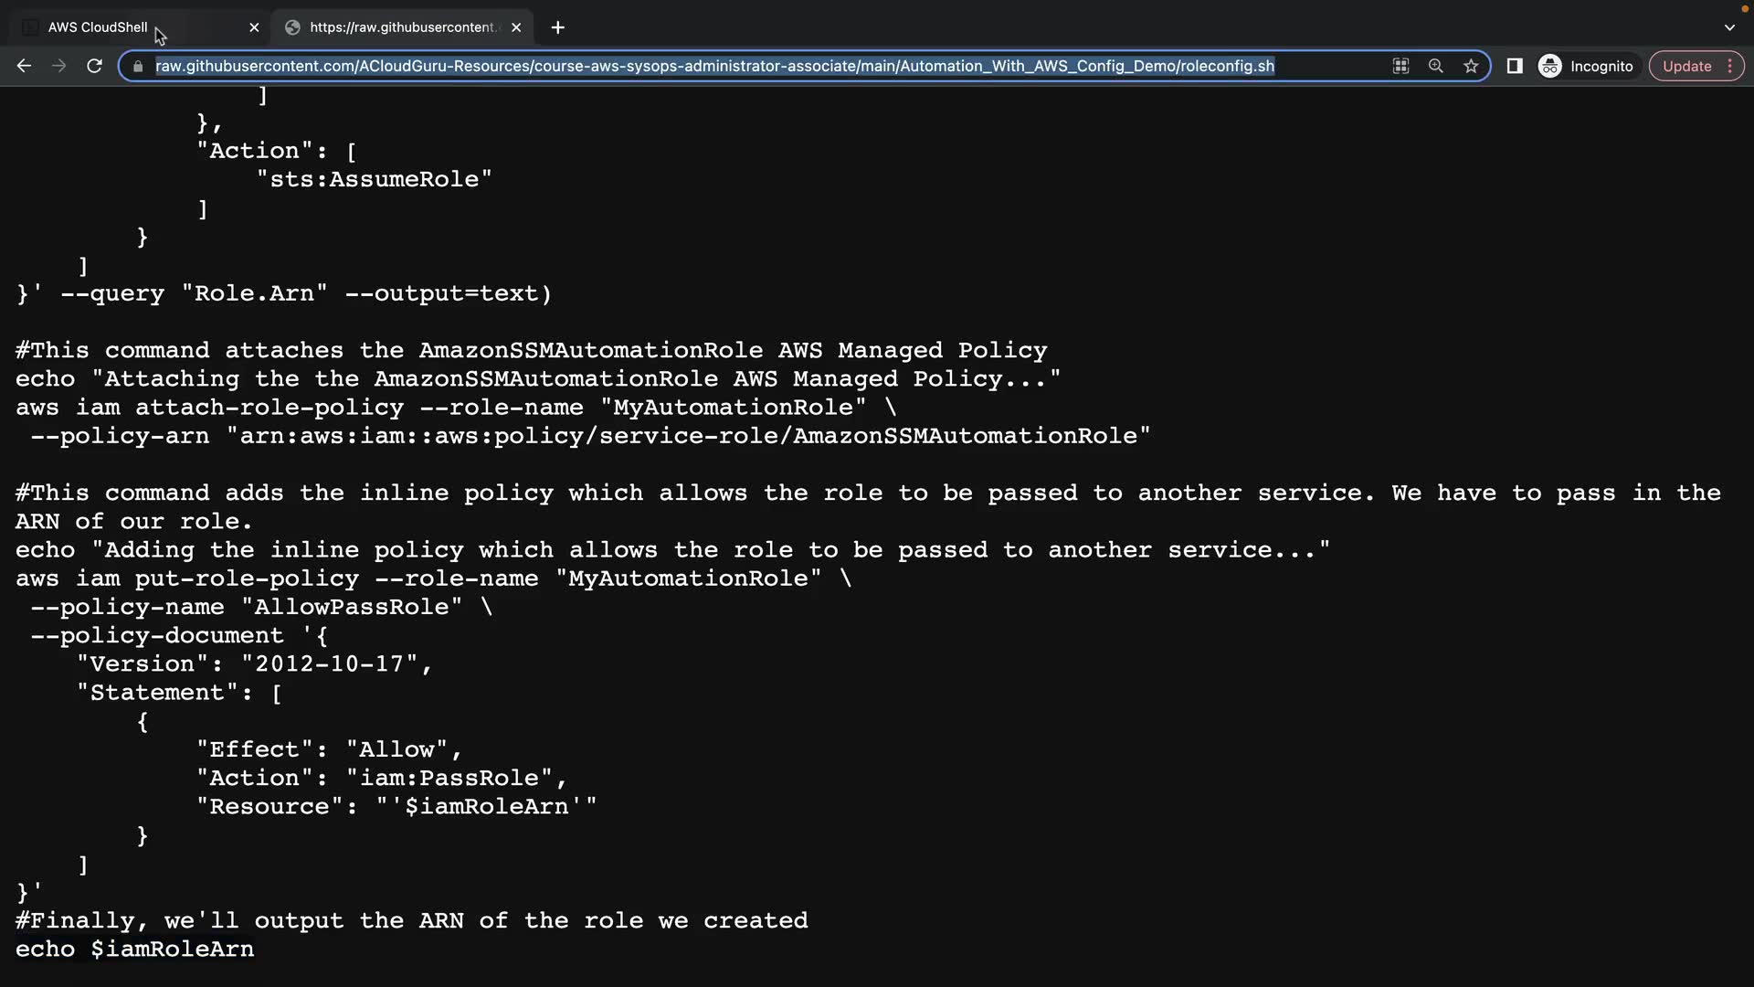Reload the roleconfig.sh page
The height and width of the screenshot is (987, 1754).
click(x=94, y=66)
